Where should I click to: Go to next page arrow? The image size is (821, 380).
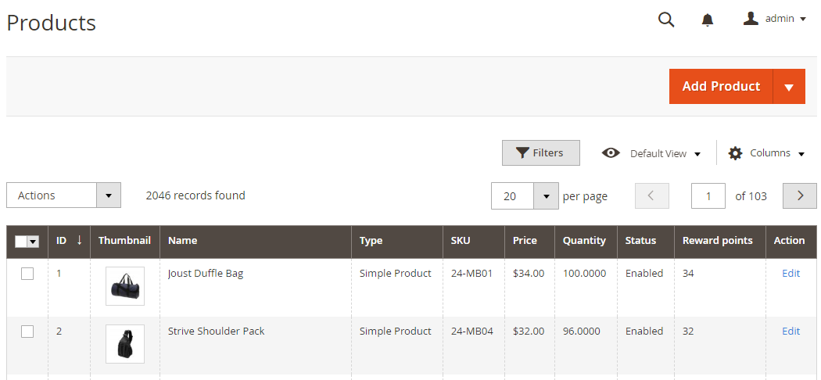click(x=800, y=196)
